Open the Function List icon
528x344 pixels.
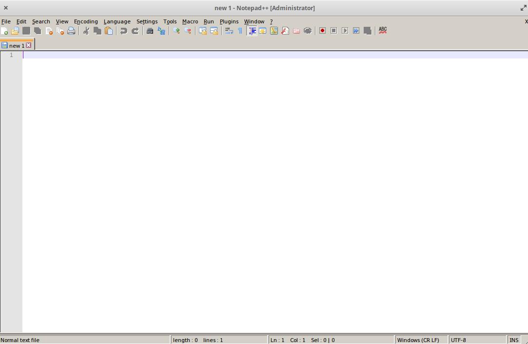285,31
